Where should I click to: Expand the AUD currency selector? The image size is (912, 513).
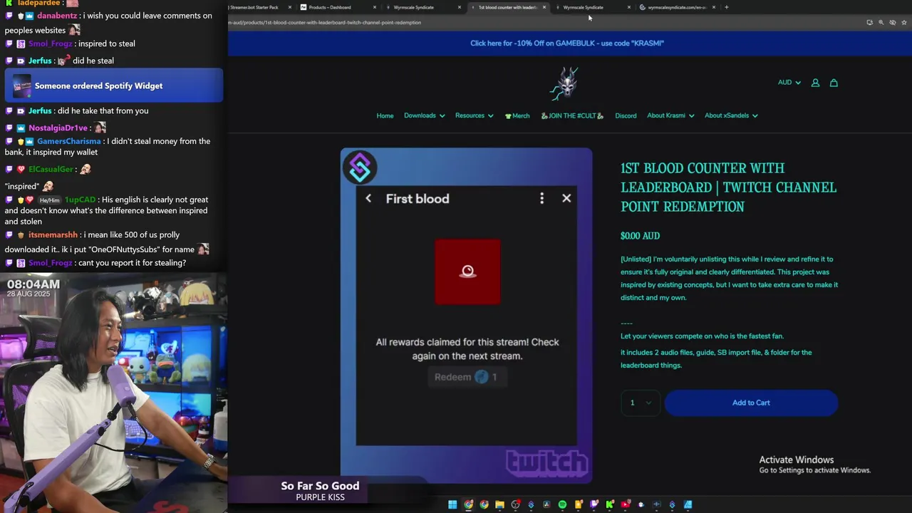[x=789, y=83]
